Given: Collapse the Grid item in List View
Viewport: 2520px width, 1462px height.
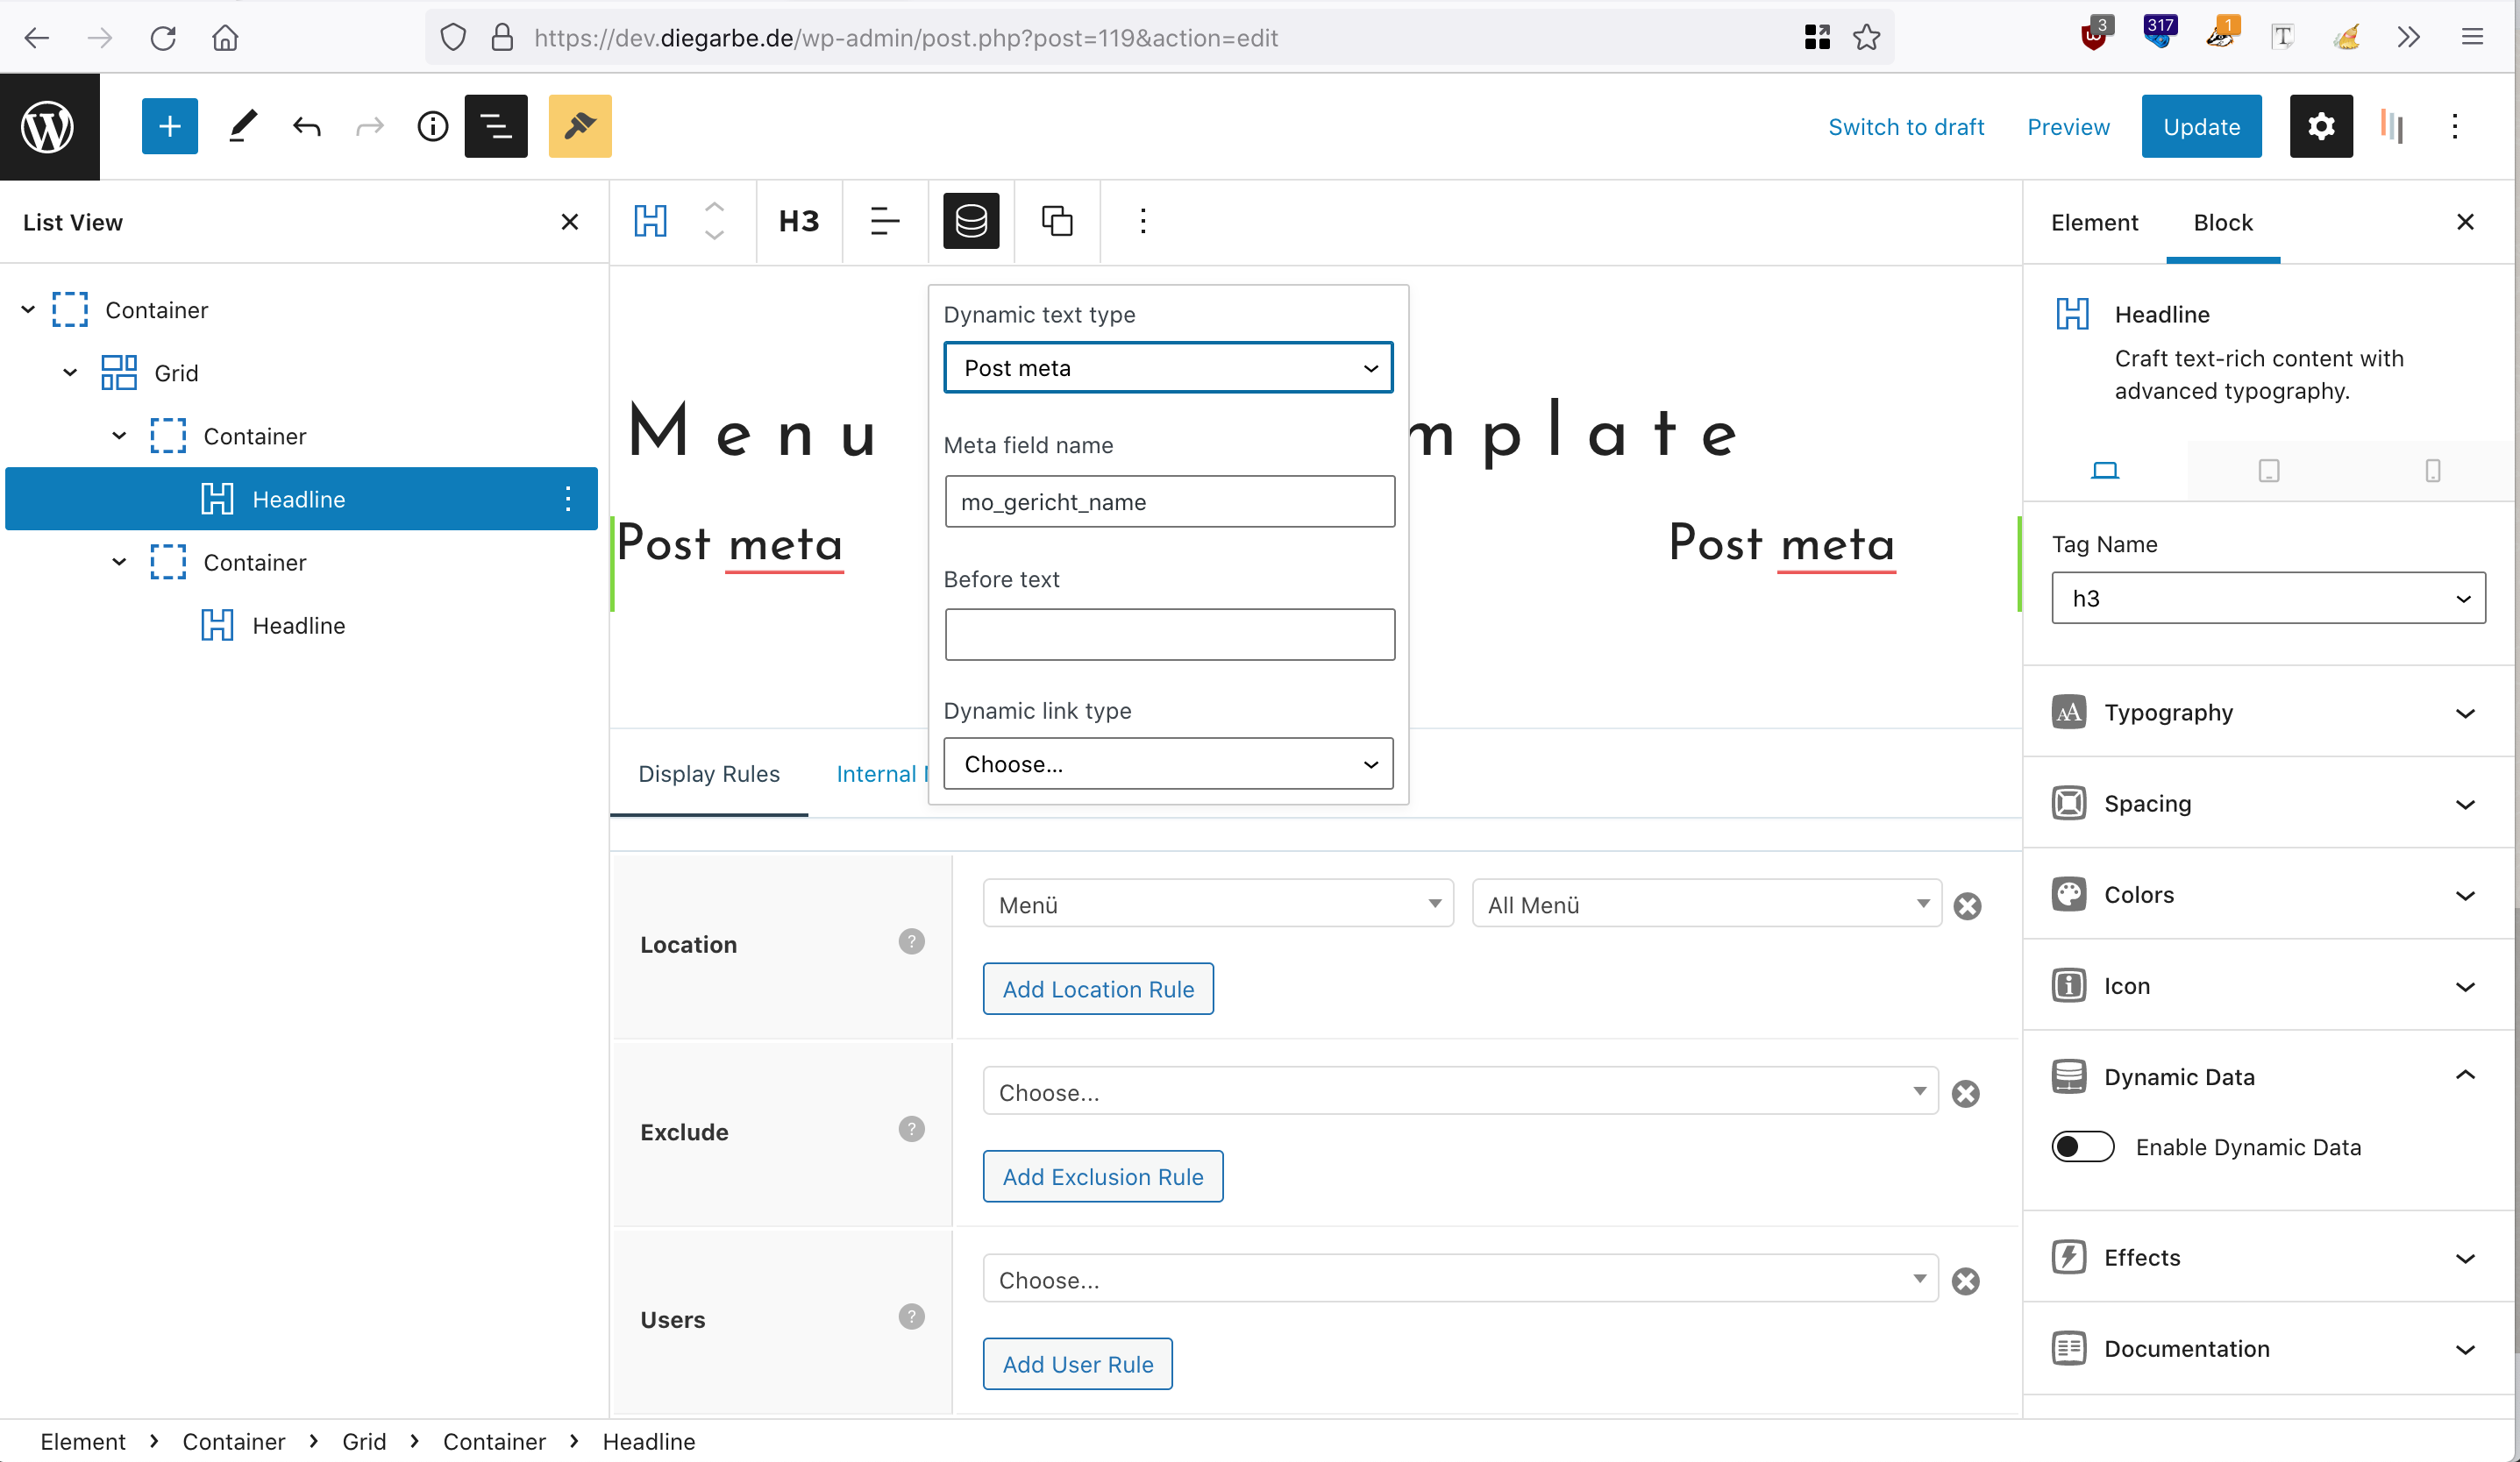Looking at the screenshot, I should 70,373.
